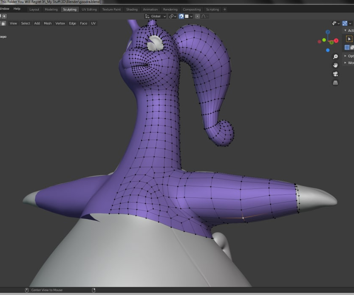This screenshot has width=354, height=295.
Task: Add a new workspace with plus button
Action: (225, 9)
